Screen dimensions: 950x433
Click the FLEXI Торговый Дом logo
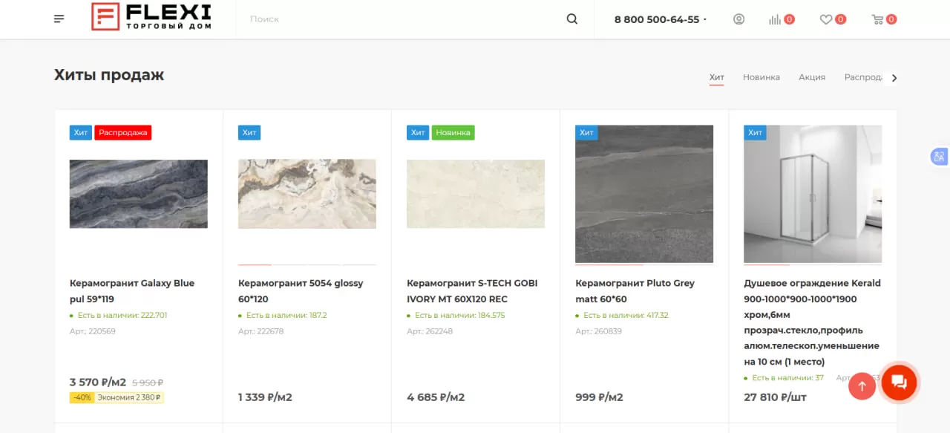(x=151, y=17)
